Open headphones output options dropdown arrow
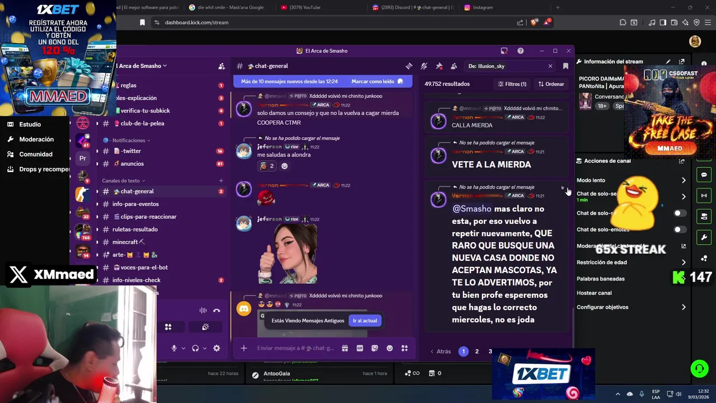716x403 pixels. tap(204, 348)
